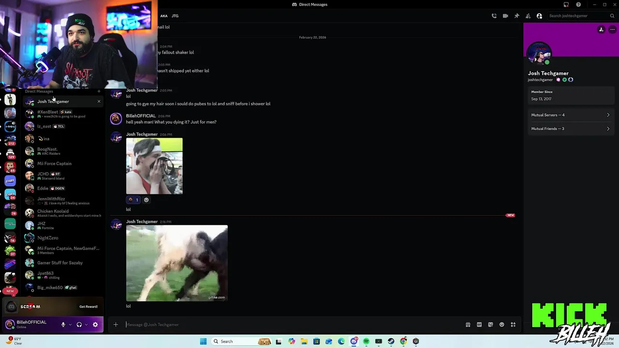Click the Windows taskbar Search box
619x348 pixels.
coord(241,341)
